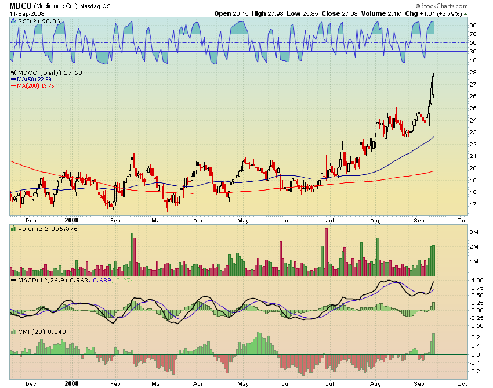Click the '28' price axis label
The image size is (493, 388).
point(473,73)
